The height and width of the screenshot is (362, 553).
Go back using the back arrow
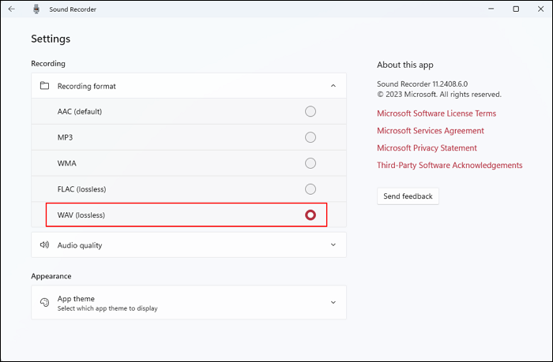pyautogui.click(x=11, y=9)
